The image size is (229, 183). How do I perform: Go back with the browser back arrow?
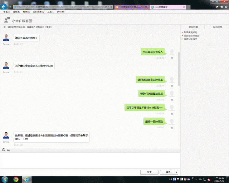4,7
